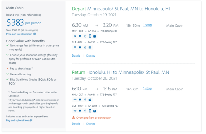Image resolution: width=206 pixels, height=134 pixels.
Task: Open the 1 stop link for the 13h 50m flight
Action: point(147,25)
